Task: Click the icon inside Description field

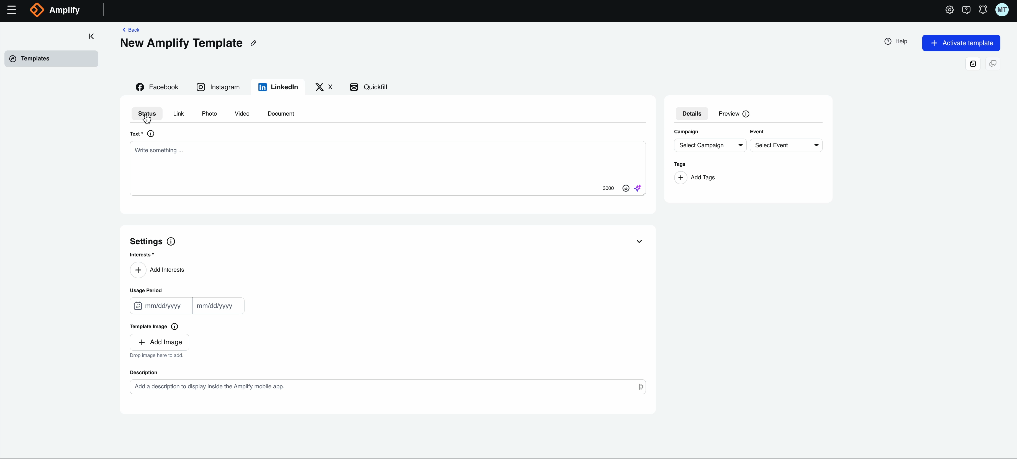Action: pyautogui.click(x=640, y=387)
